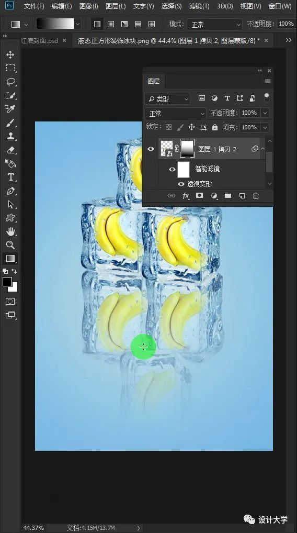
Task: Toggle Quick Mask mode
Action: pos(10,301)
